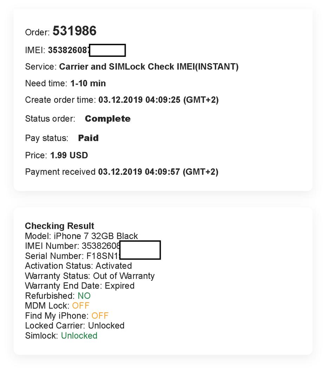Click the Checking Result heading
The width and height of the screenshot is (329, 379).
click(59, 226)
